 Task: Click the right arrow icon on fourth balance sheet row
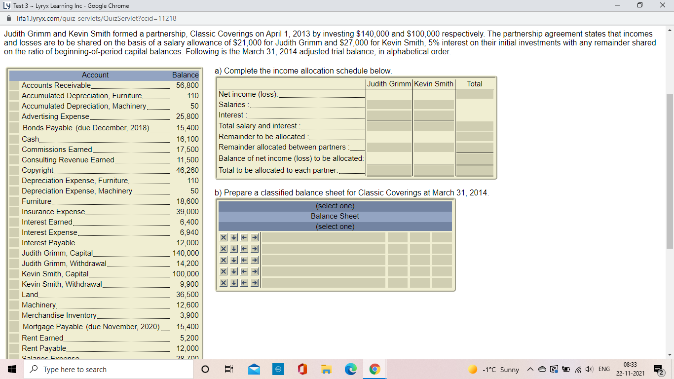(x=254, y=271)
